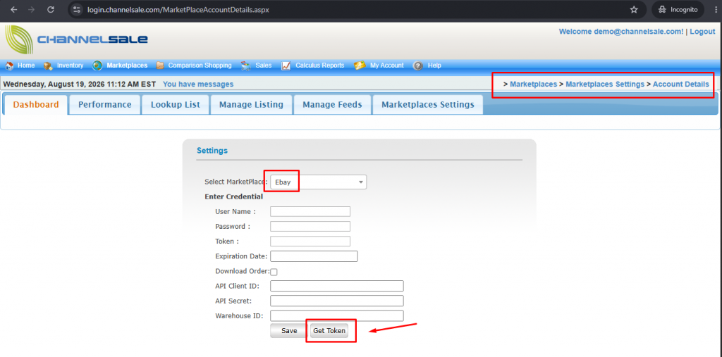Click the API Client ID field
Viewport: 722px width, 357px height.
[x=337, y=286]
